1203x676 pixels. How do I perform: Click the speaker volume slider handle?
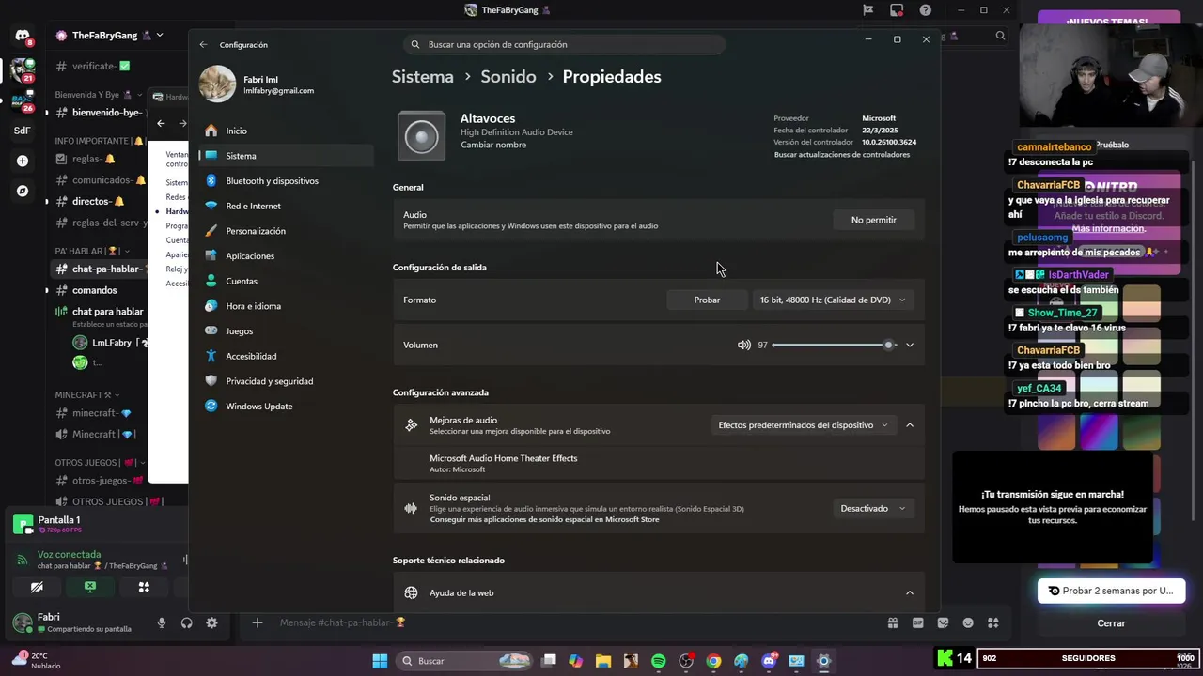pyautogui.click(x=888, y=345)
